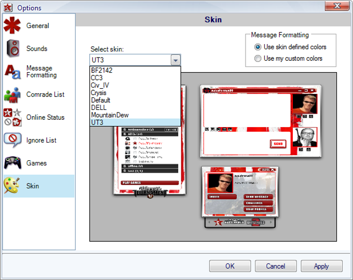Click the Games controller icon
The height and width of the screenshot is (280, 353).
pyautogui.click(x=12, y=163)
